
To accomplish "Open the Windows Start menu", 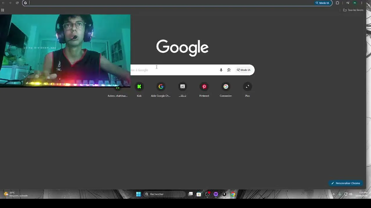I will [139, 194].
